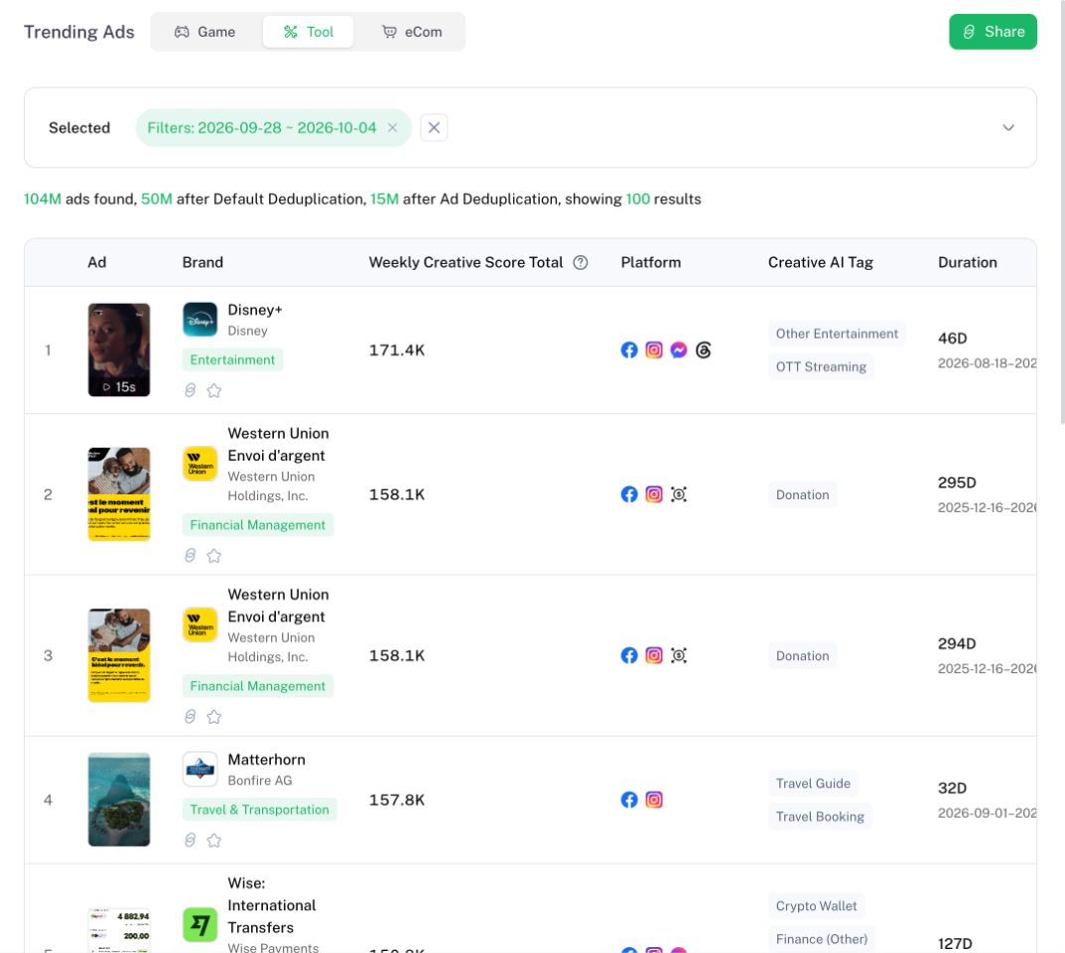Image resolution: width=1065 pixels, height=953 pixels.
Task: Click Instagram icon in row 3
Action: coord(653,655)
